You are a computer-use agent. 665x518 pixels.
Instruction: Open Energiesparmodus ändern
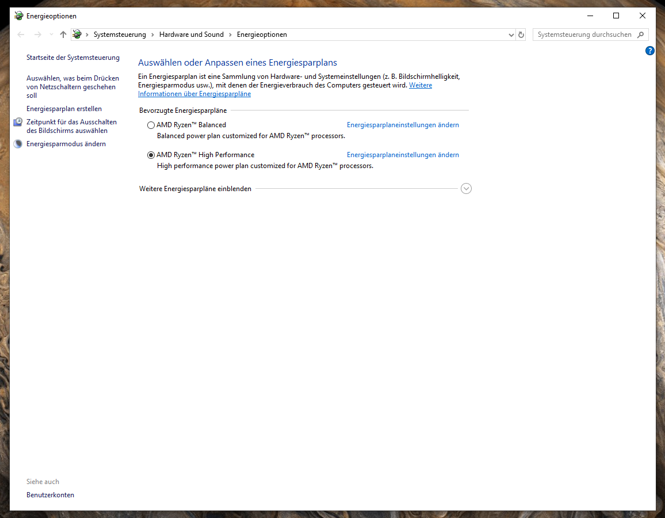66,144
